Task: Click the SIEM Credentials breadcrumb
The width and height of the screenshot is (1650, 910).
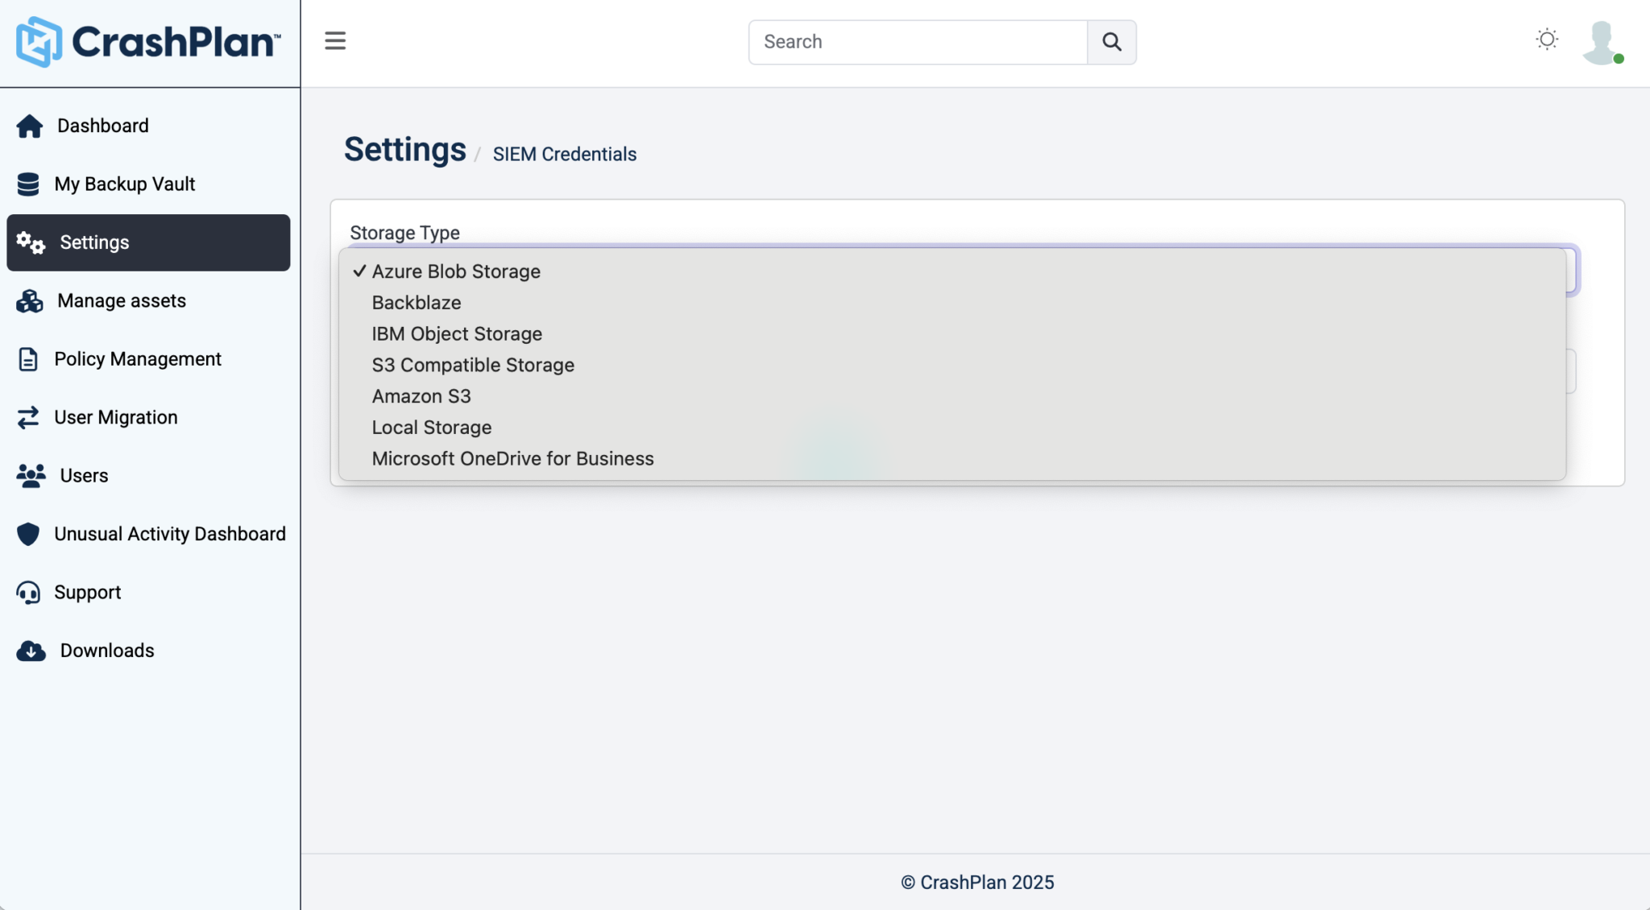Action: click(565, 154)
